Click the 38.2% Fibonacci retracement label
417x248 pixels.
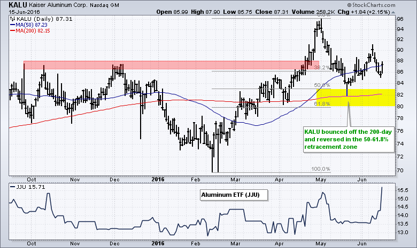pos(322,68)
